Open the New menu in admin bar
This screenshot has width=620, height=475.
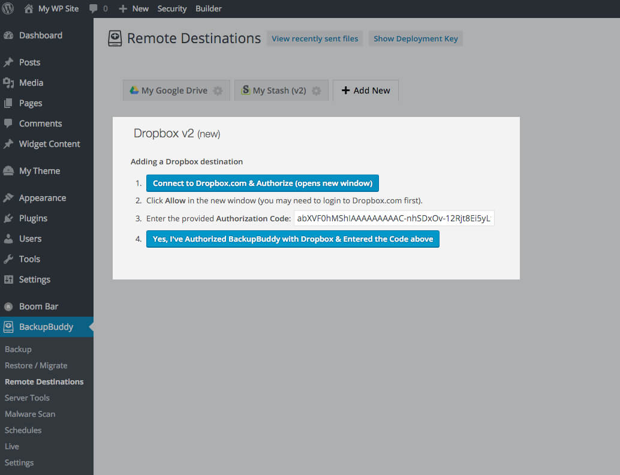pyautogui.click(x=140, y=8)
